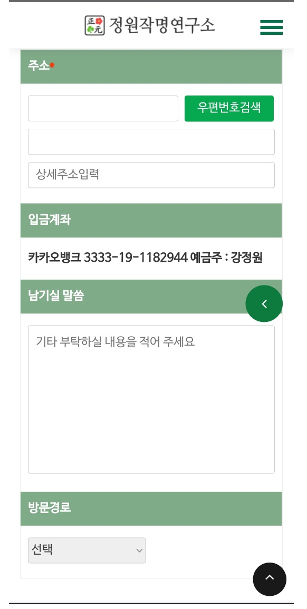
Task: Click the red required asterisk by 주소
Action: click(x=52, y=65)
